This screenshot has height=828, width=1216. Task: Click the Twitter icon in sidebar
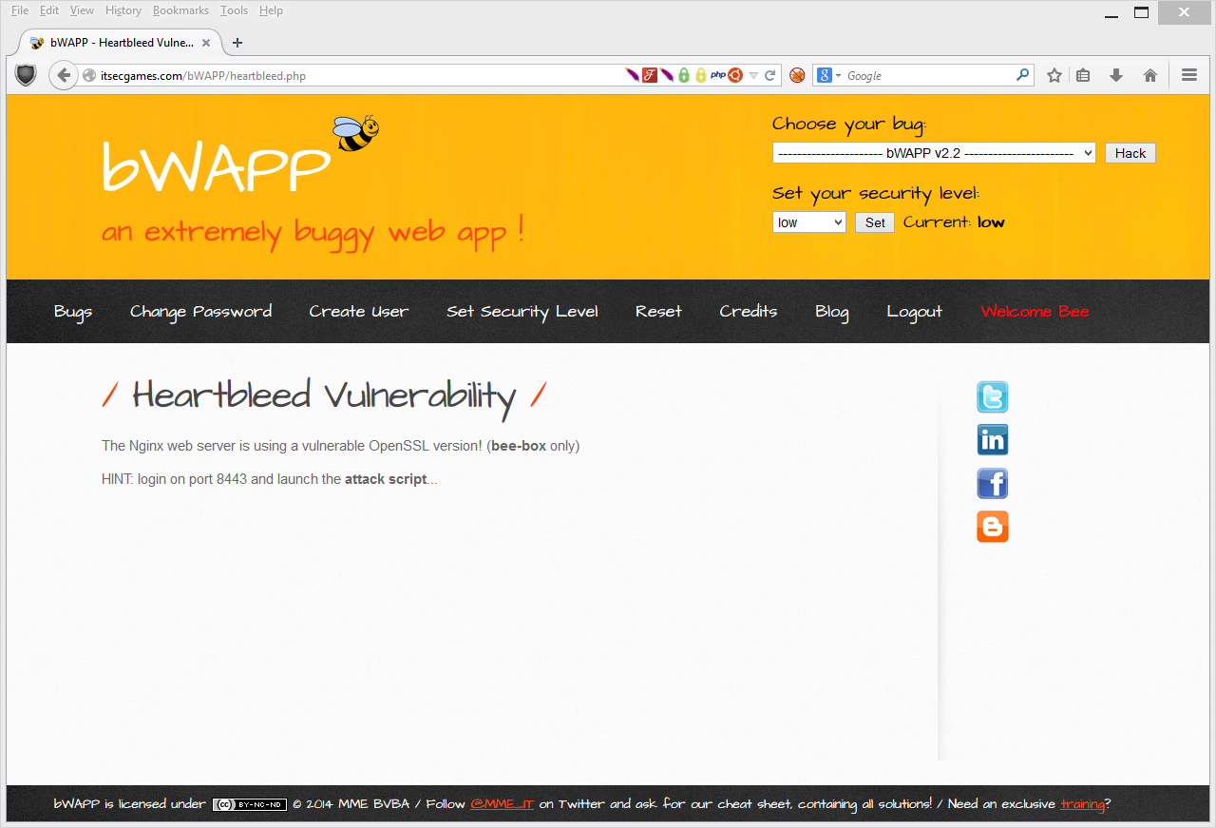[x=992, y=397]
